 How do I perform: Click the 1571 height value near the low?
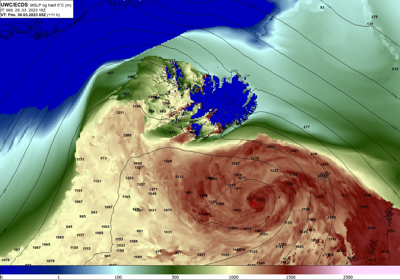(250, 199)
